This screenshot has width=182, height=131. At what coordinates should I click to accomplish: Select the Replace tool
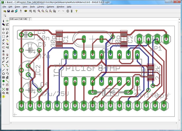(7, 47)
